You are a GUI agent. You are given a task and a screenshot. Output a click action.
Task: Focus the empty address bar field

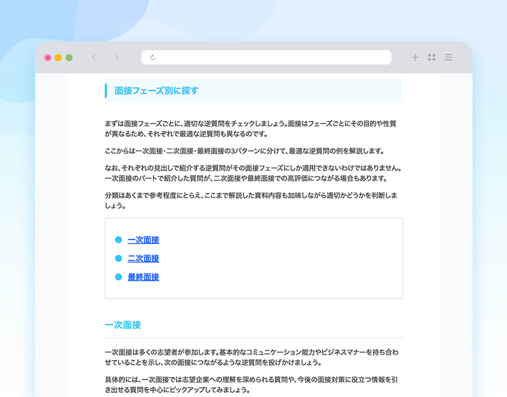coord(271,57)
